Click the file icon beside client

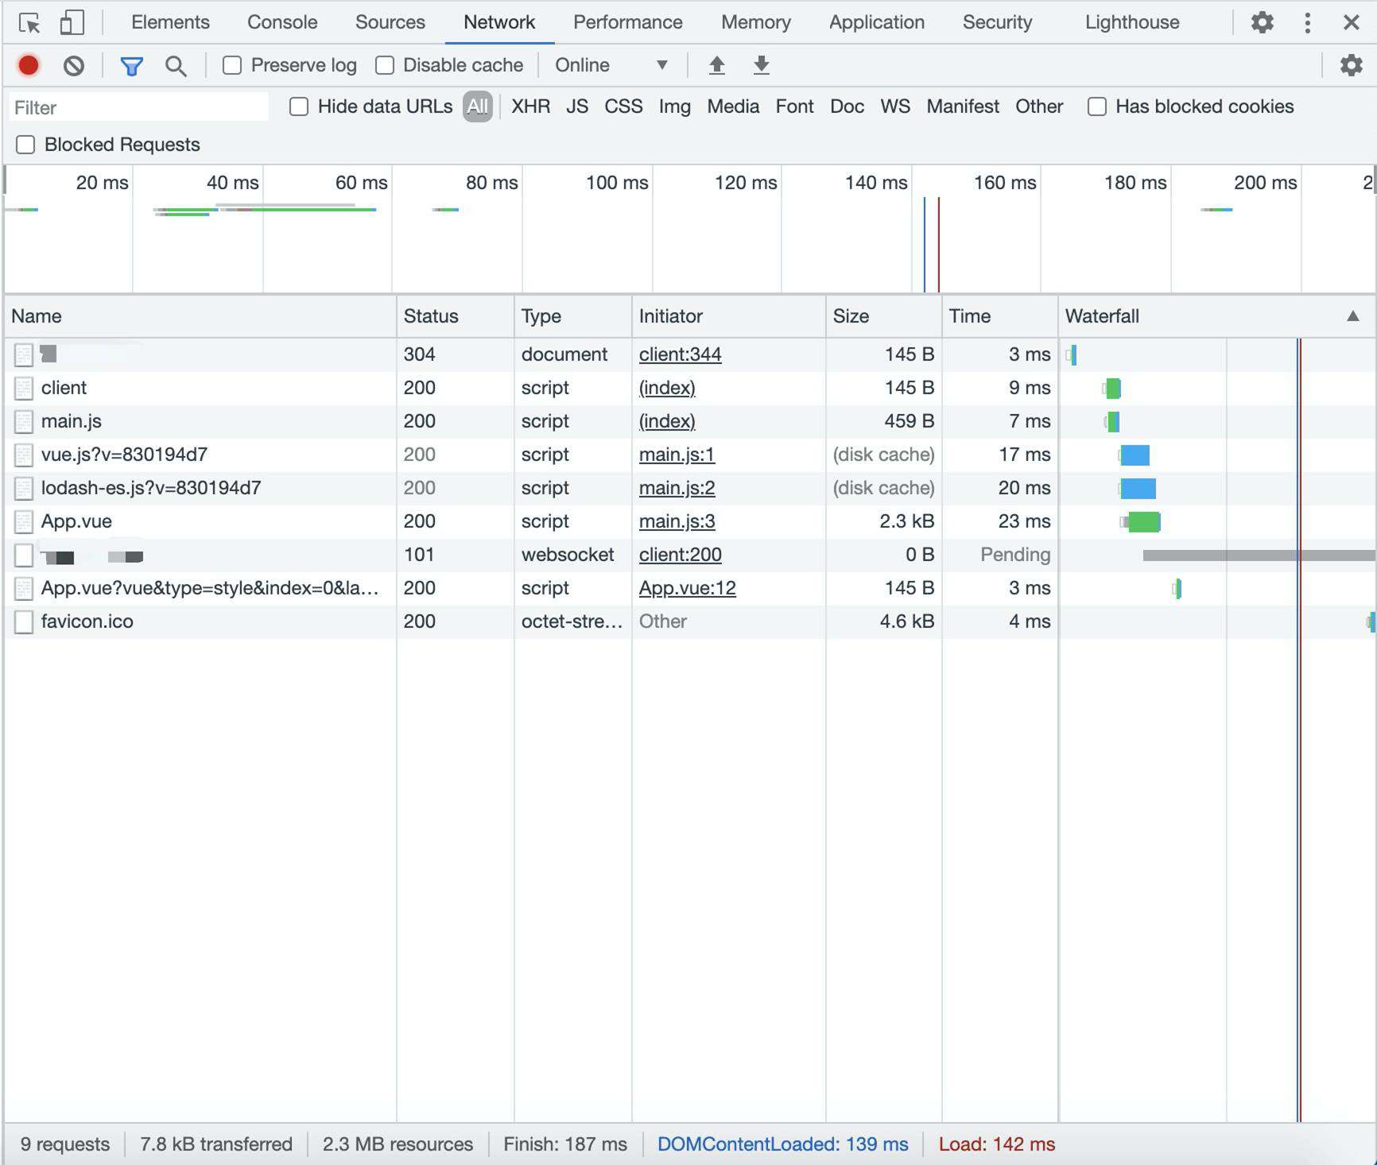(24, 388)
